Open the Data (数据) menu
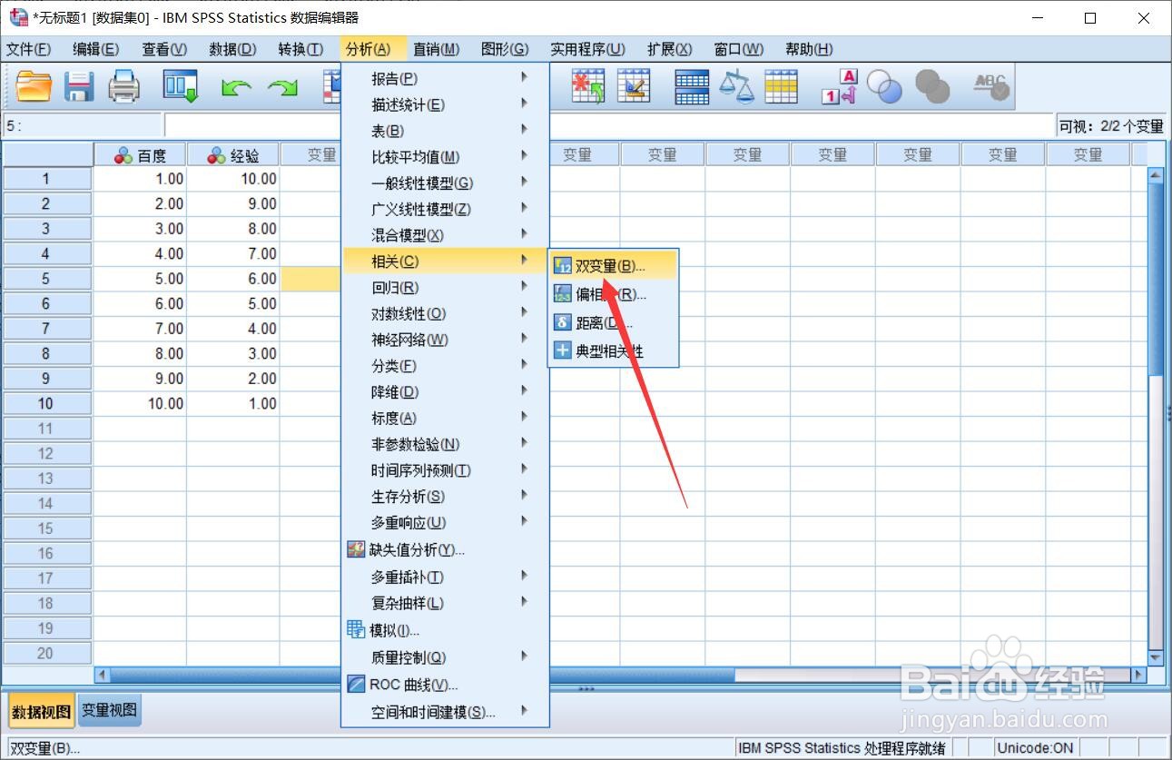 tap(232, 49)
